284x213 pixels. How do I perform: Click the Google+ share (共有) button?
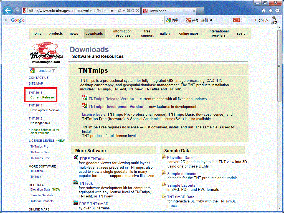pyautogui.click(x=192, y=20)
